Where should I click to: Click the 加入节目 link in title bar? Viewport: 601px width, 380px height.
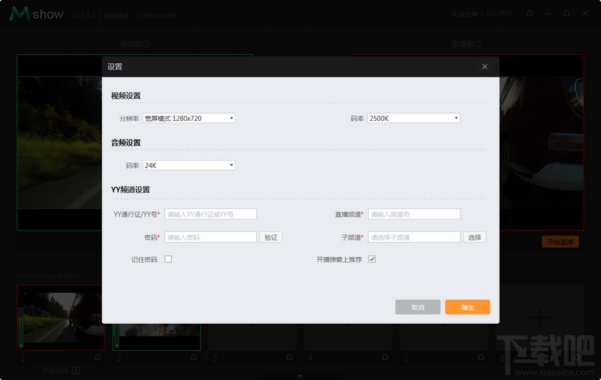pos(499,14)
